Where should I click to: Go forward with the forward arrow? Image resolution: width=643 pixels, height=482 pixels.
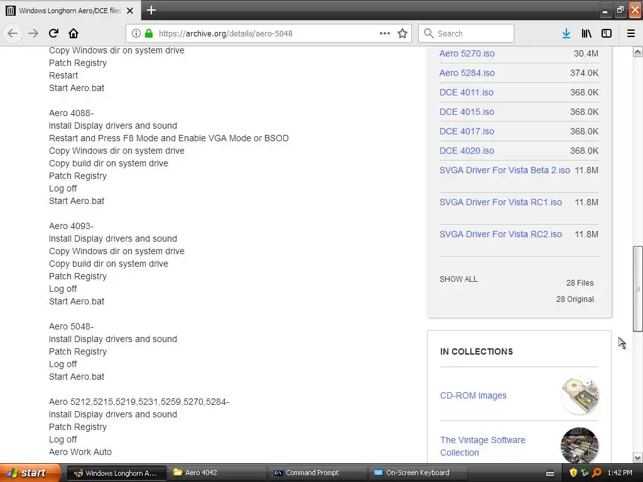click(33, 33)
